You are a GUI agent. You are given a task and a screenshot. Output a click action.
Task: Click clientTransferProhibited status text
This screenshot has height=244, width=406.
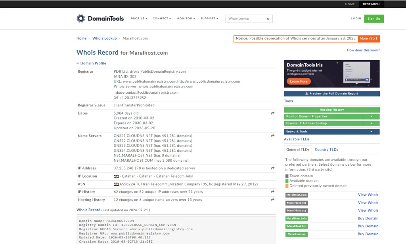134,105
